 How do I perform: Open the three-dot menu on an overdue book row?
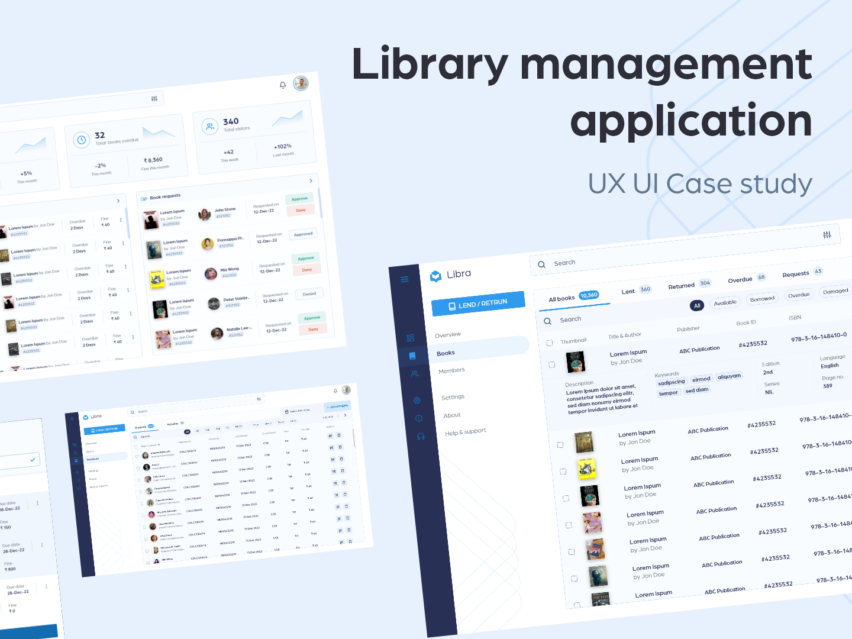tap(121, 220)
